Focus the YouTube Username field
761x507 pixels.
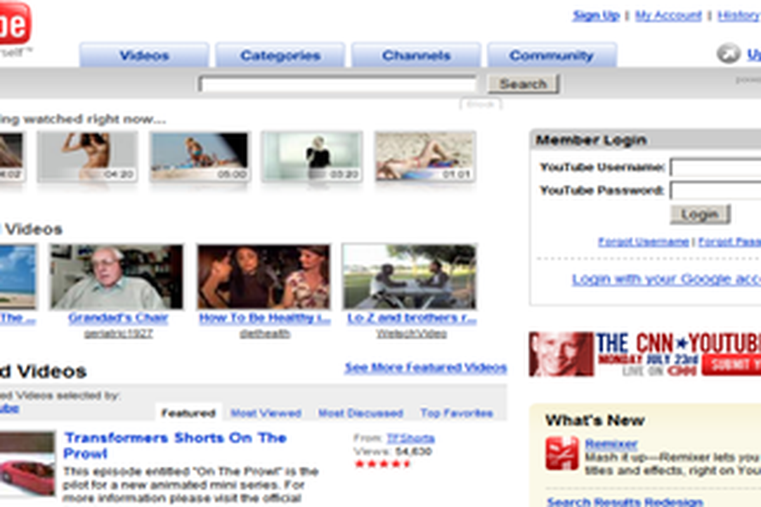(715, 168)
